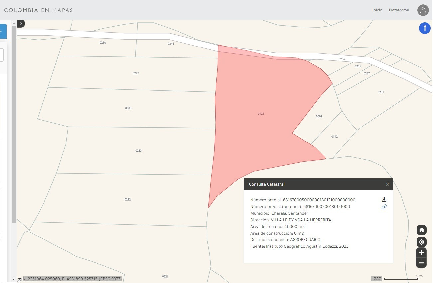This screenshot has height=283, width=433.
Task: Click the coordinate arrow icon beside coordinates
Action: click(x=19, y=280)
